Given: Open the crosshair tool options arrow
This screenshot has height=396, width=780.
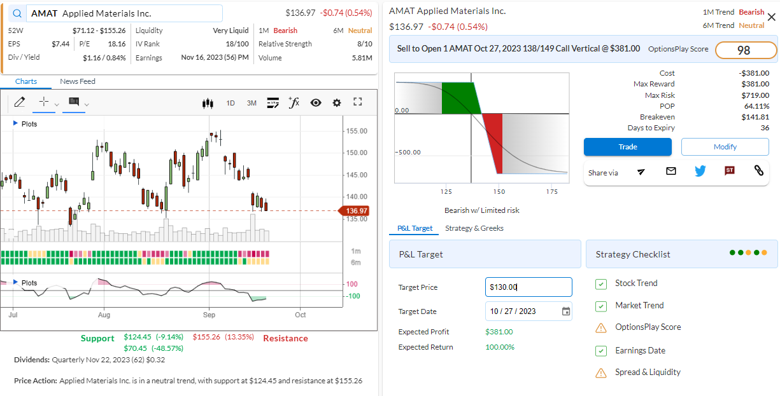Looking at the screenshot, I should (x=57, y=104).
